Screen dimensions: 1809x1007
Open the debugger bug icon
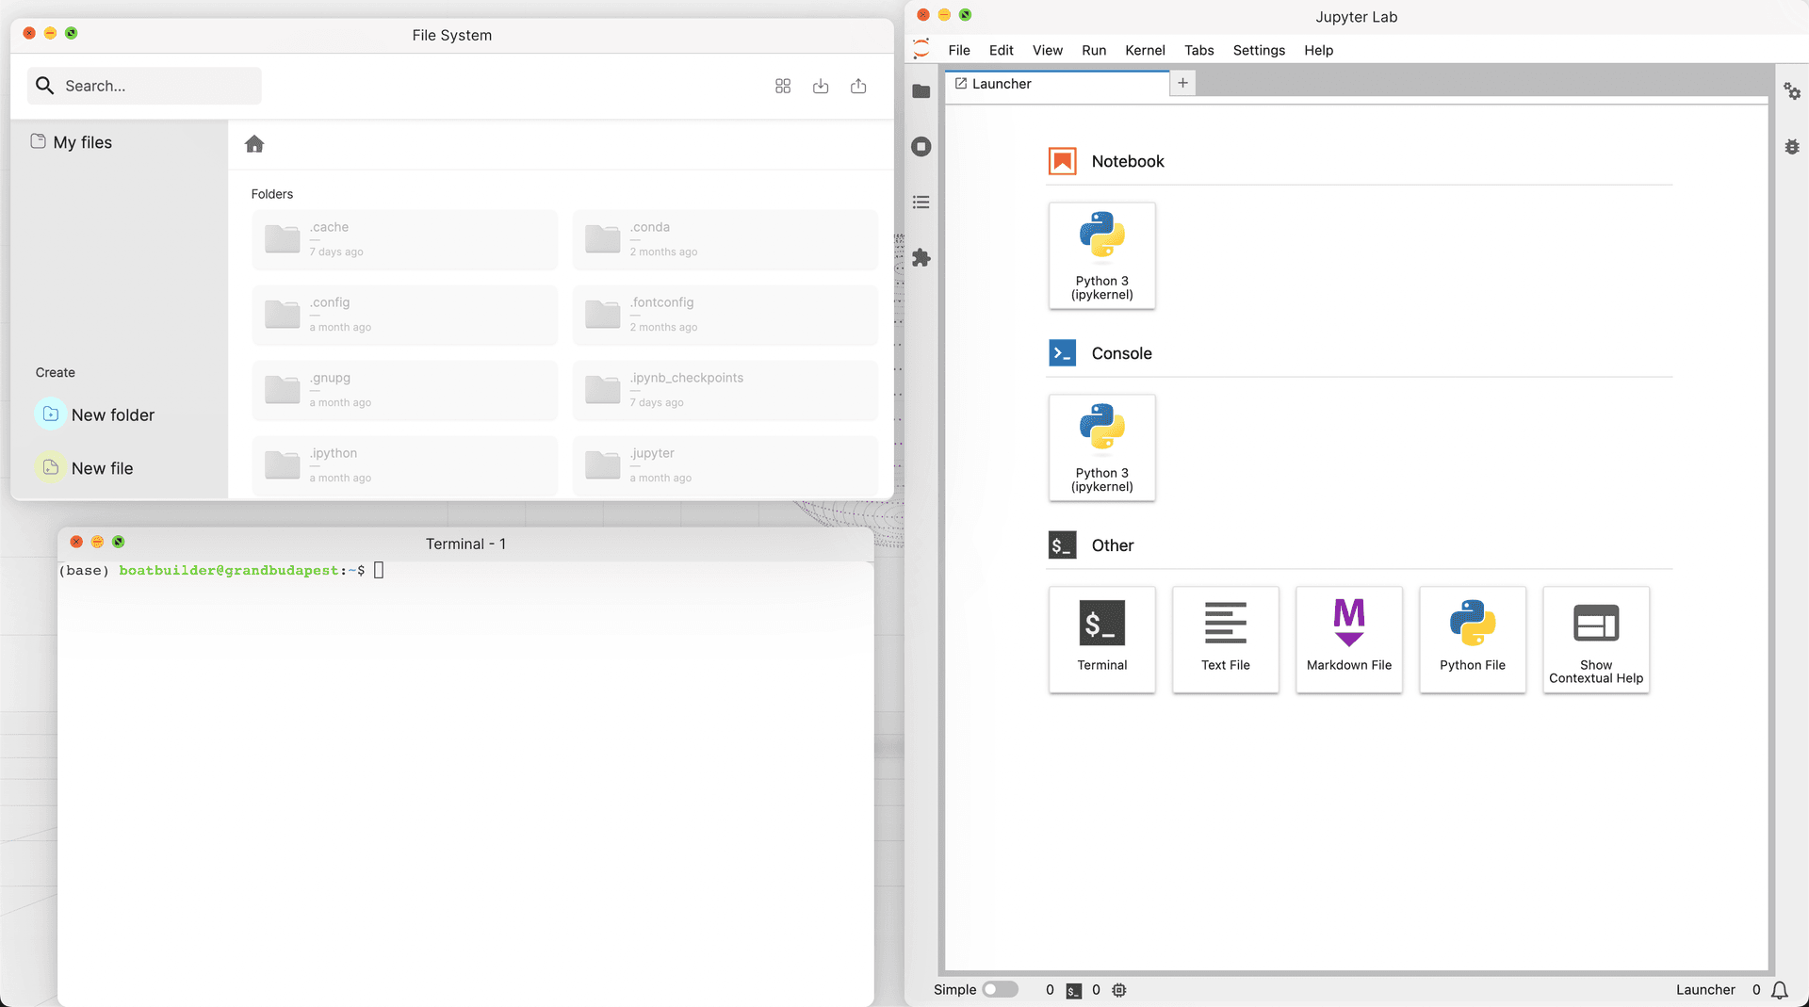(1791, 147)
